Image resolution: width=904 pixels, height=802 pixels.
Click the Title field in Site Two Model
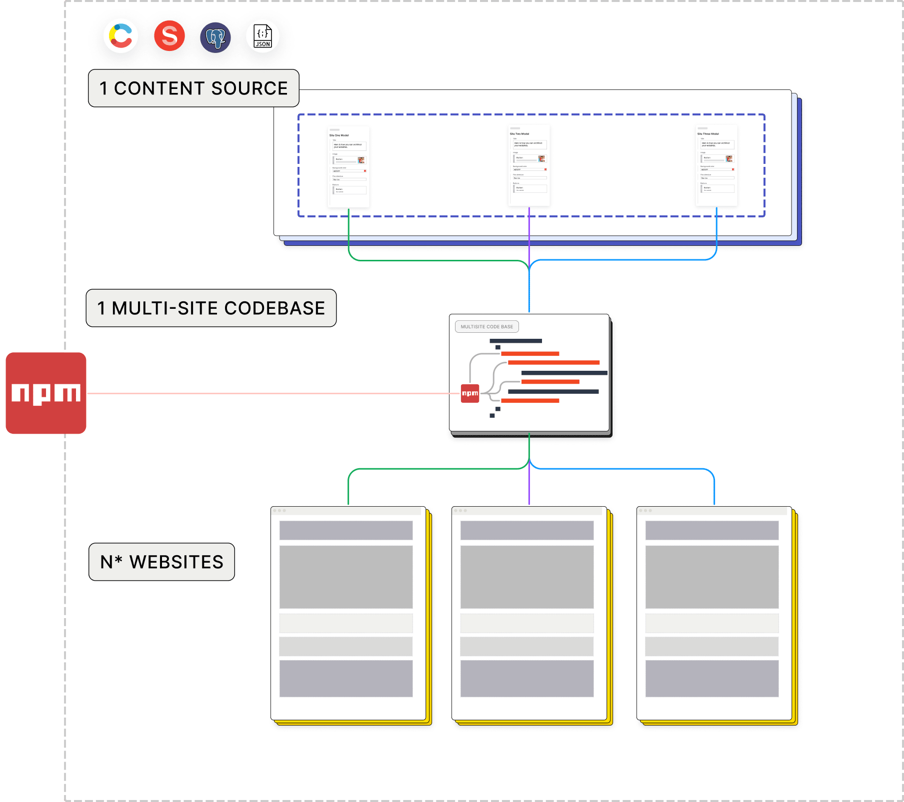pyautogui.click(x=530, y=144)
